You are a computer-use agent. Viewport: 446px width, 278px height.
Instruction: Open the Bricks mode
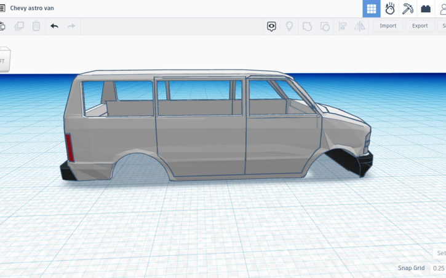tap(426, 9)
